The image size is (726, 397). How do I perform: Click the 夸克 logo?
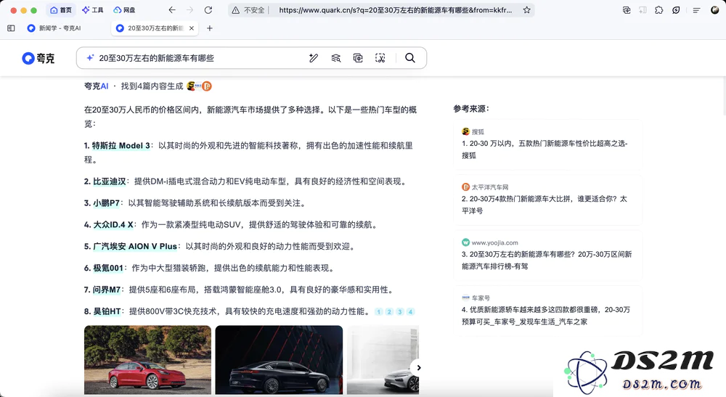coord(38,58)
